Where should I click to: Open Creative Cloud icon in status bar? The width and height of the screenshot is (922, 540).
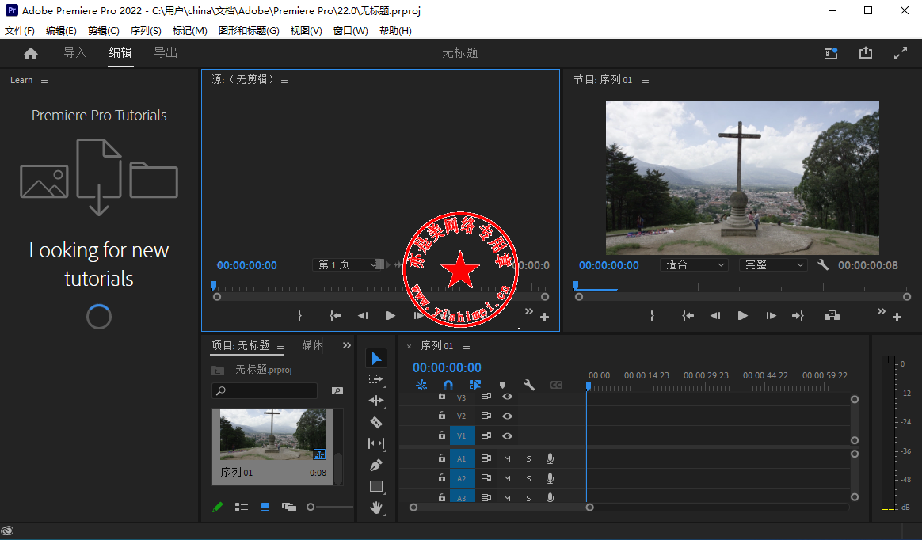(7, 530)
